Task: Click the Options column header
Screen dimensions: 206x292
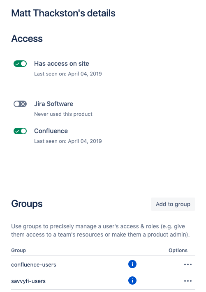Action: (x=178, y=250)
